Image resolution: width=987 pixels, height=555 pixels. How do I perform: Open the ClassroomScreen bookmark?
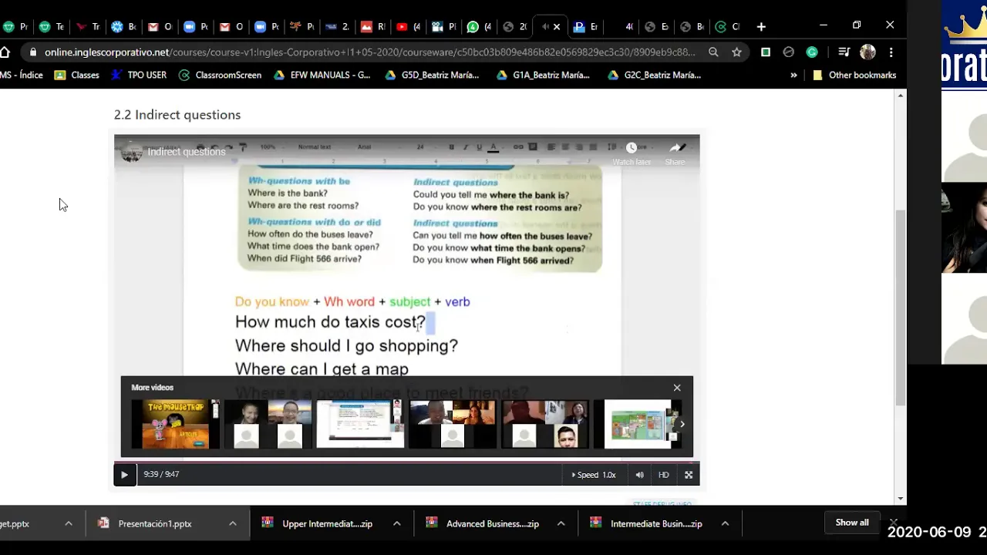[220, 76]
